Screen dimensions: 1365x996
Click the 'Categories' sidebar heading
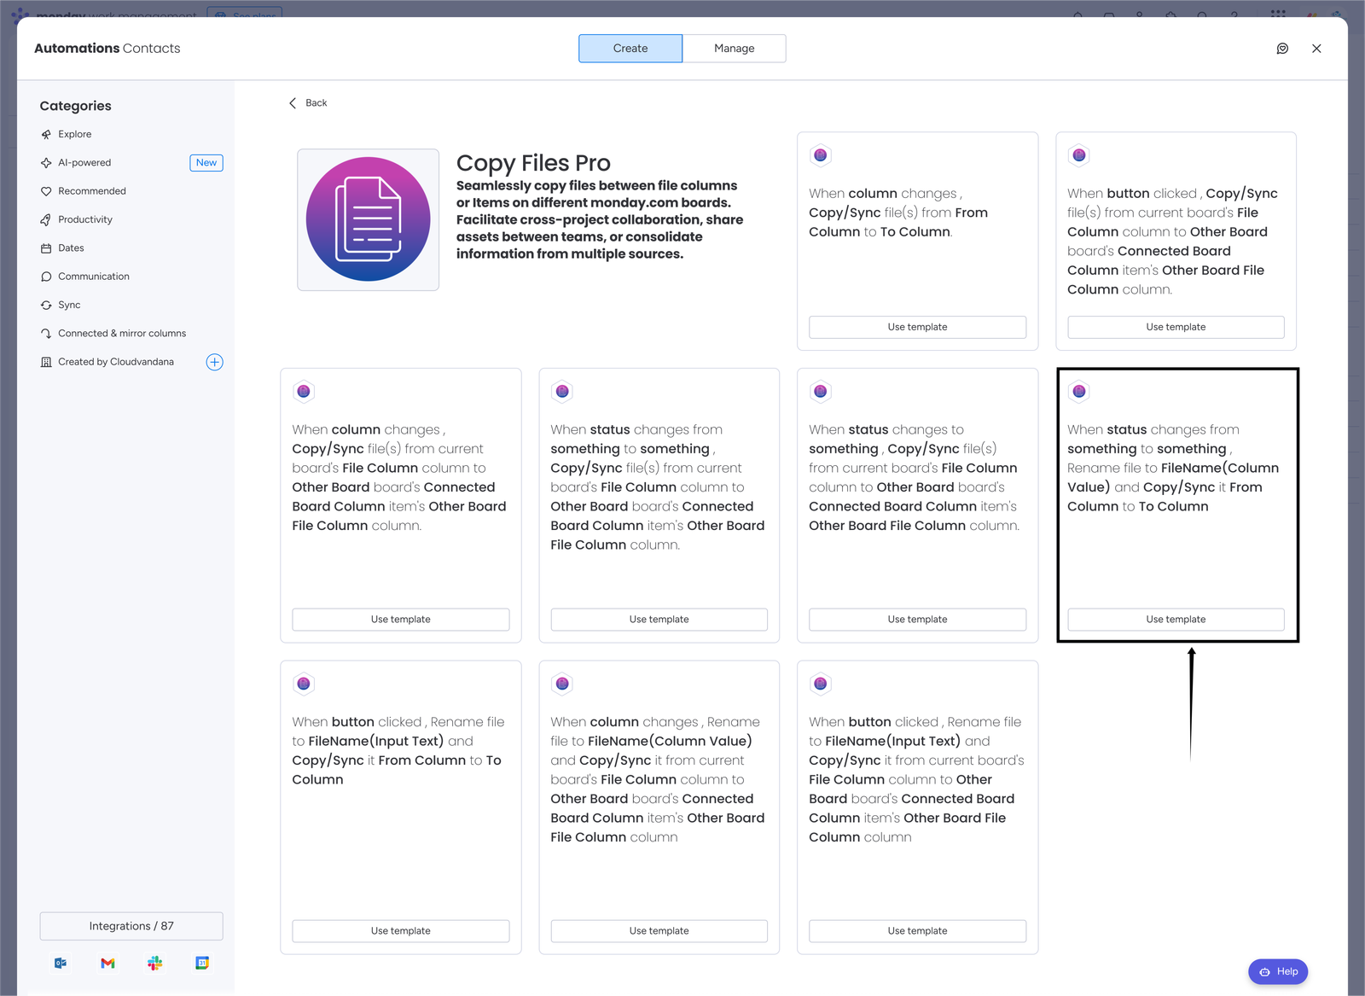tap(76, 106)
